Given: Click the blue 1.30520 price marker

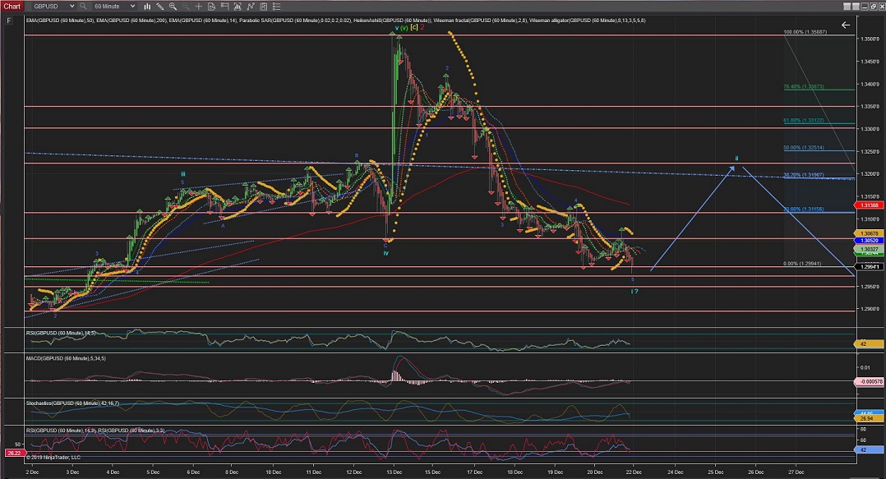Looking at the screenshot, I should (x=869, y=241).
